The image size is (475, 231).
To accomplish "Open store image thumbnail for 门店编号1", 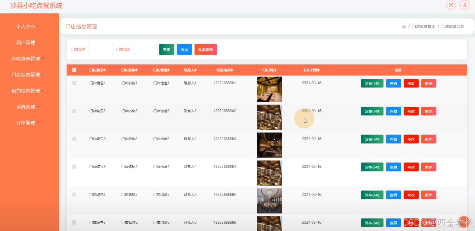I will click(x=269, y=89).
